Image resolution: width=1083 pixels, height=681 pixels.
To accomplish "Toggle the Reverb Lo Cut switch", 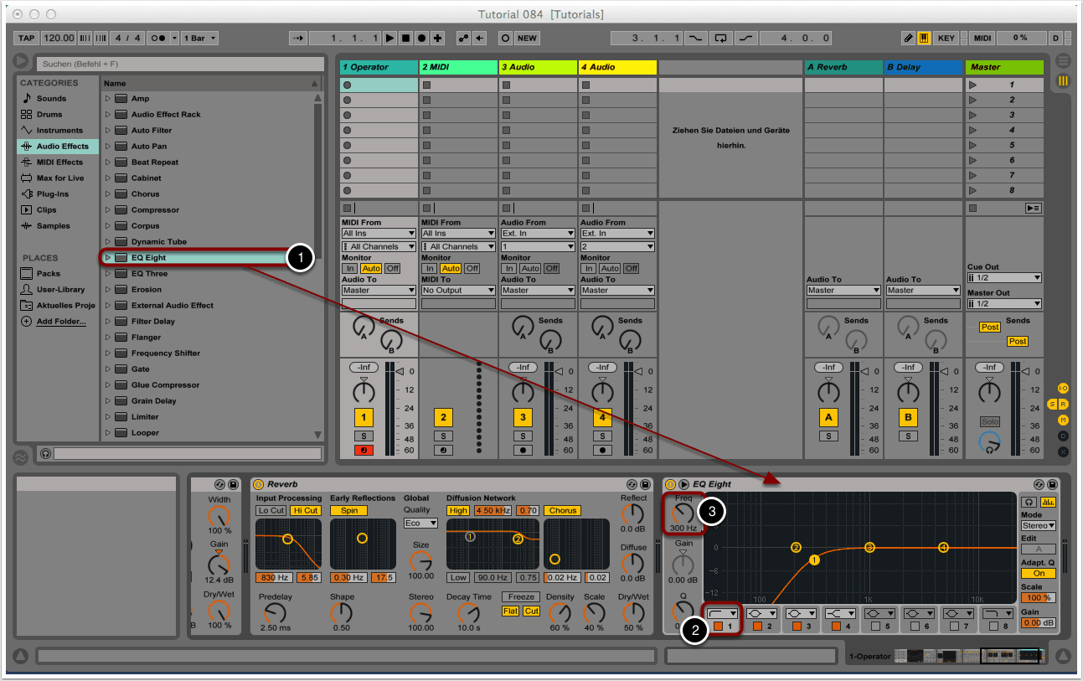I will tap(271, 510).
